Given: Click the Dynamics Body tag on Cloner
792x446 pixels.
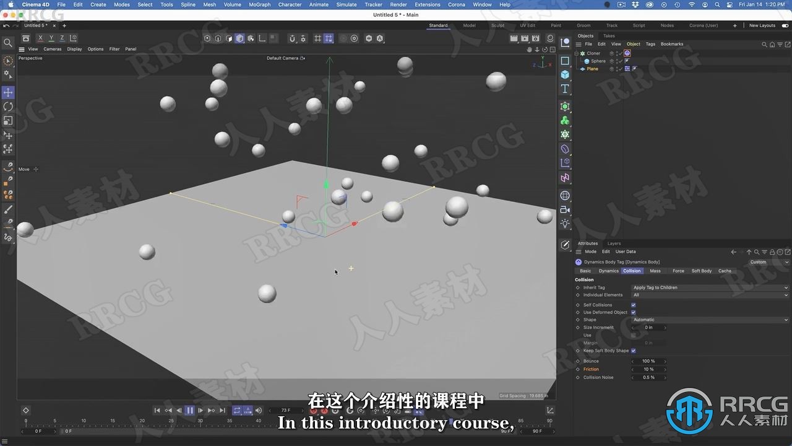Looking at the screenshot, I should click(x=627, y=53).
